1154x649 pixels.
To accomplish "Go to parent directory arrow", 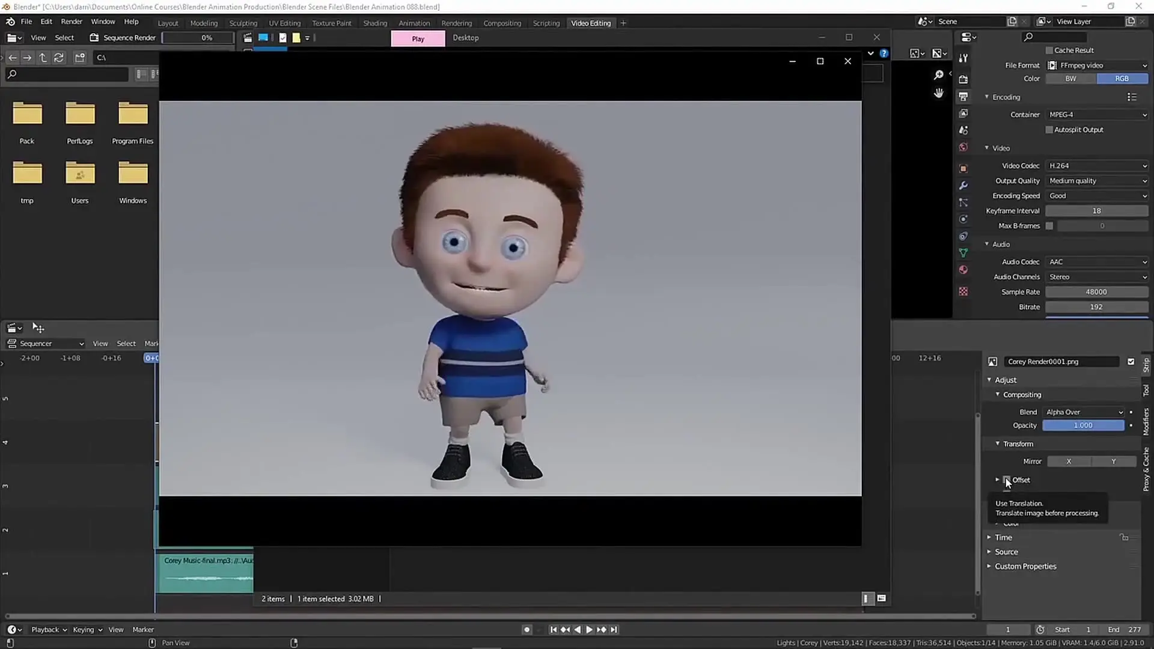I will [43, 58].
